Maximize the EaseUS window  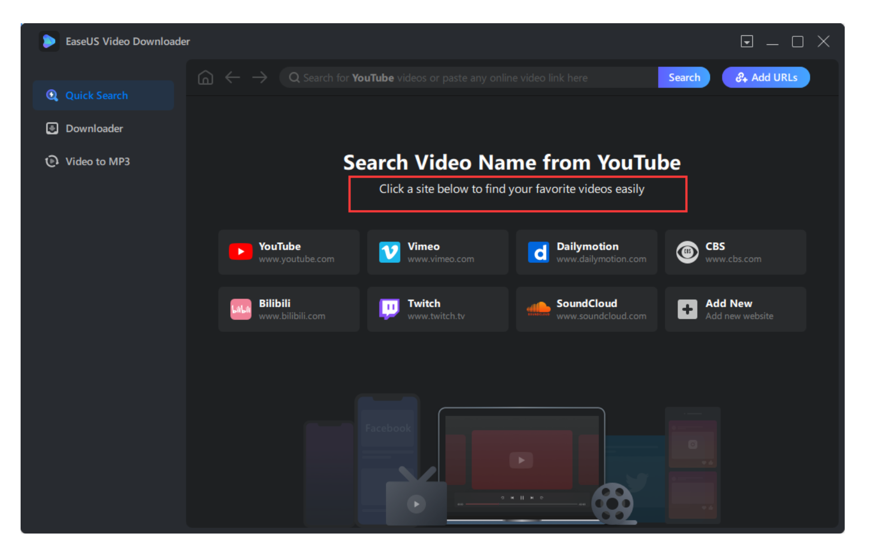coord(798,42)
